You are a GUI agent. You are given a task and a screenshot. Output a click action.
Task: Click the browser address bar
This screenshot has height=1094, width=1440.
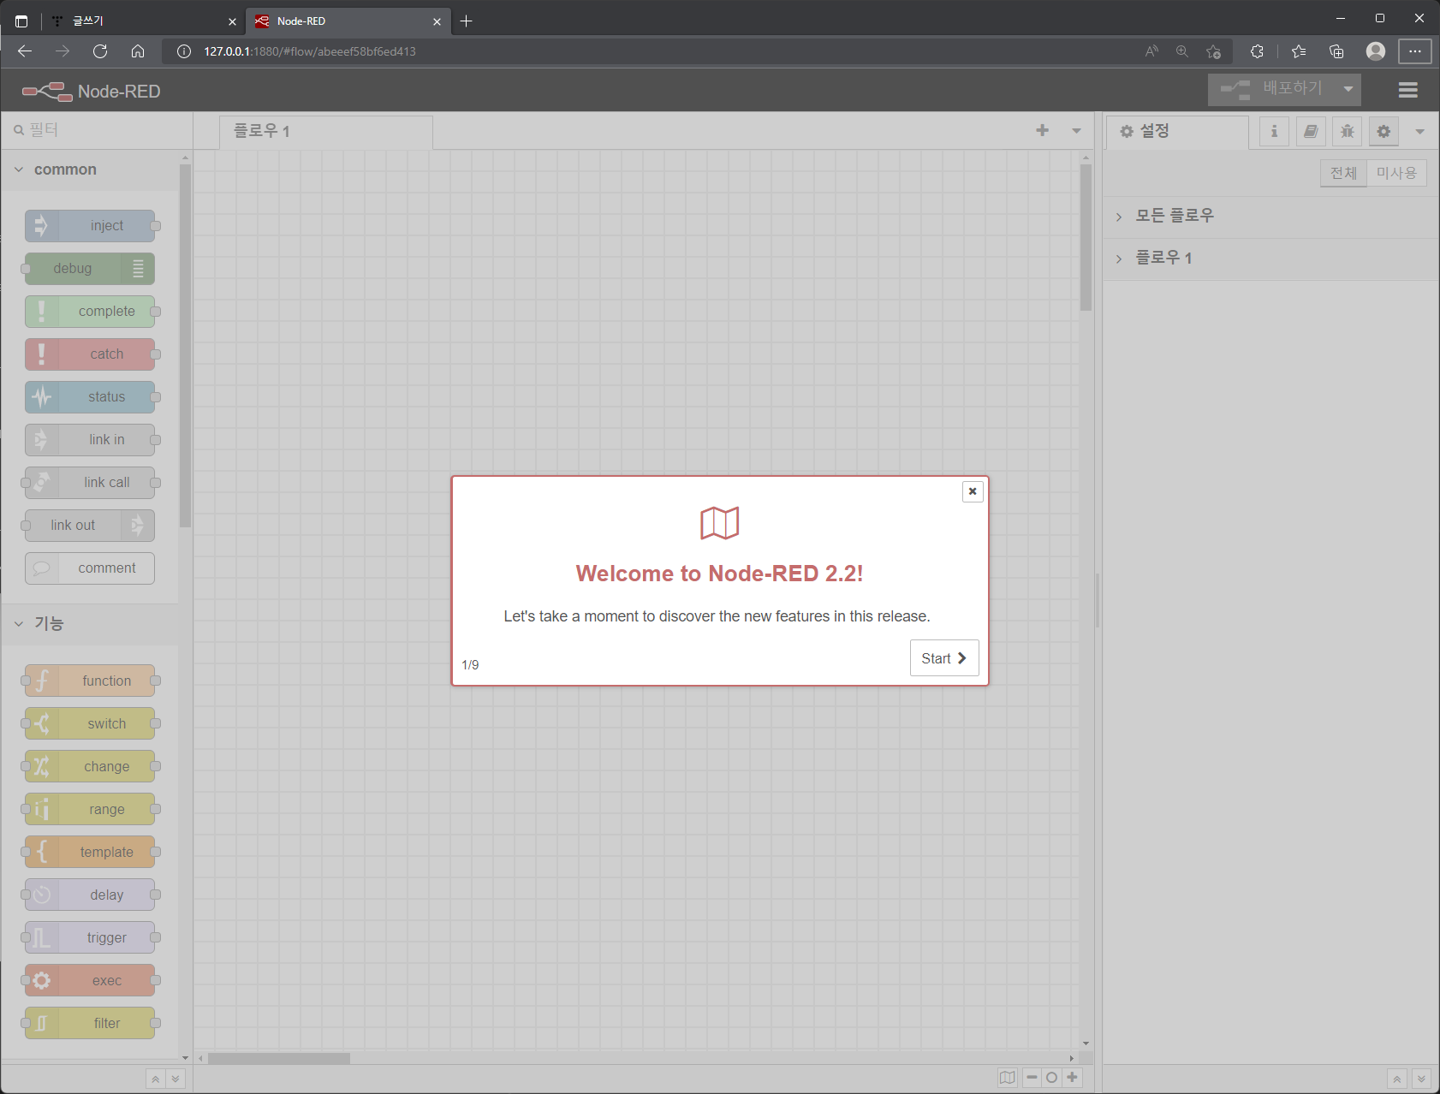coord(651,51)
